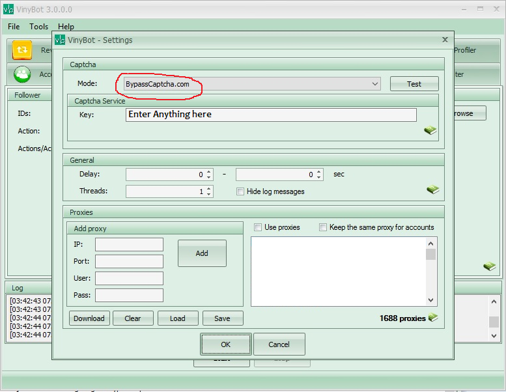The image size is (506, 392).
Task: Open the Tools menu
Action: coord(38,27)
